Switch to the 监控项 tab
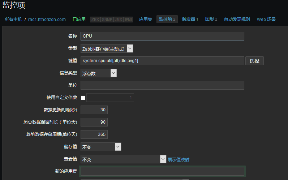The height and width of the screenshot is (180, 288). (x=167, y=19)
